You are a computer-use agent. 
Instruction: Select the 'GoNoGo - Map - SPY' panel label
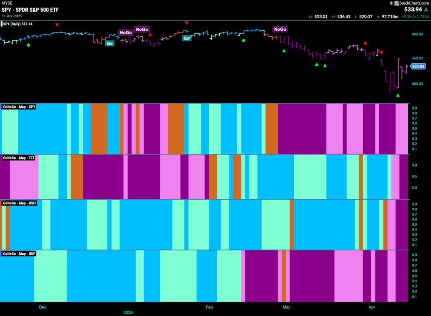click(x=19, y=107)
